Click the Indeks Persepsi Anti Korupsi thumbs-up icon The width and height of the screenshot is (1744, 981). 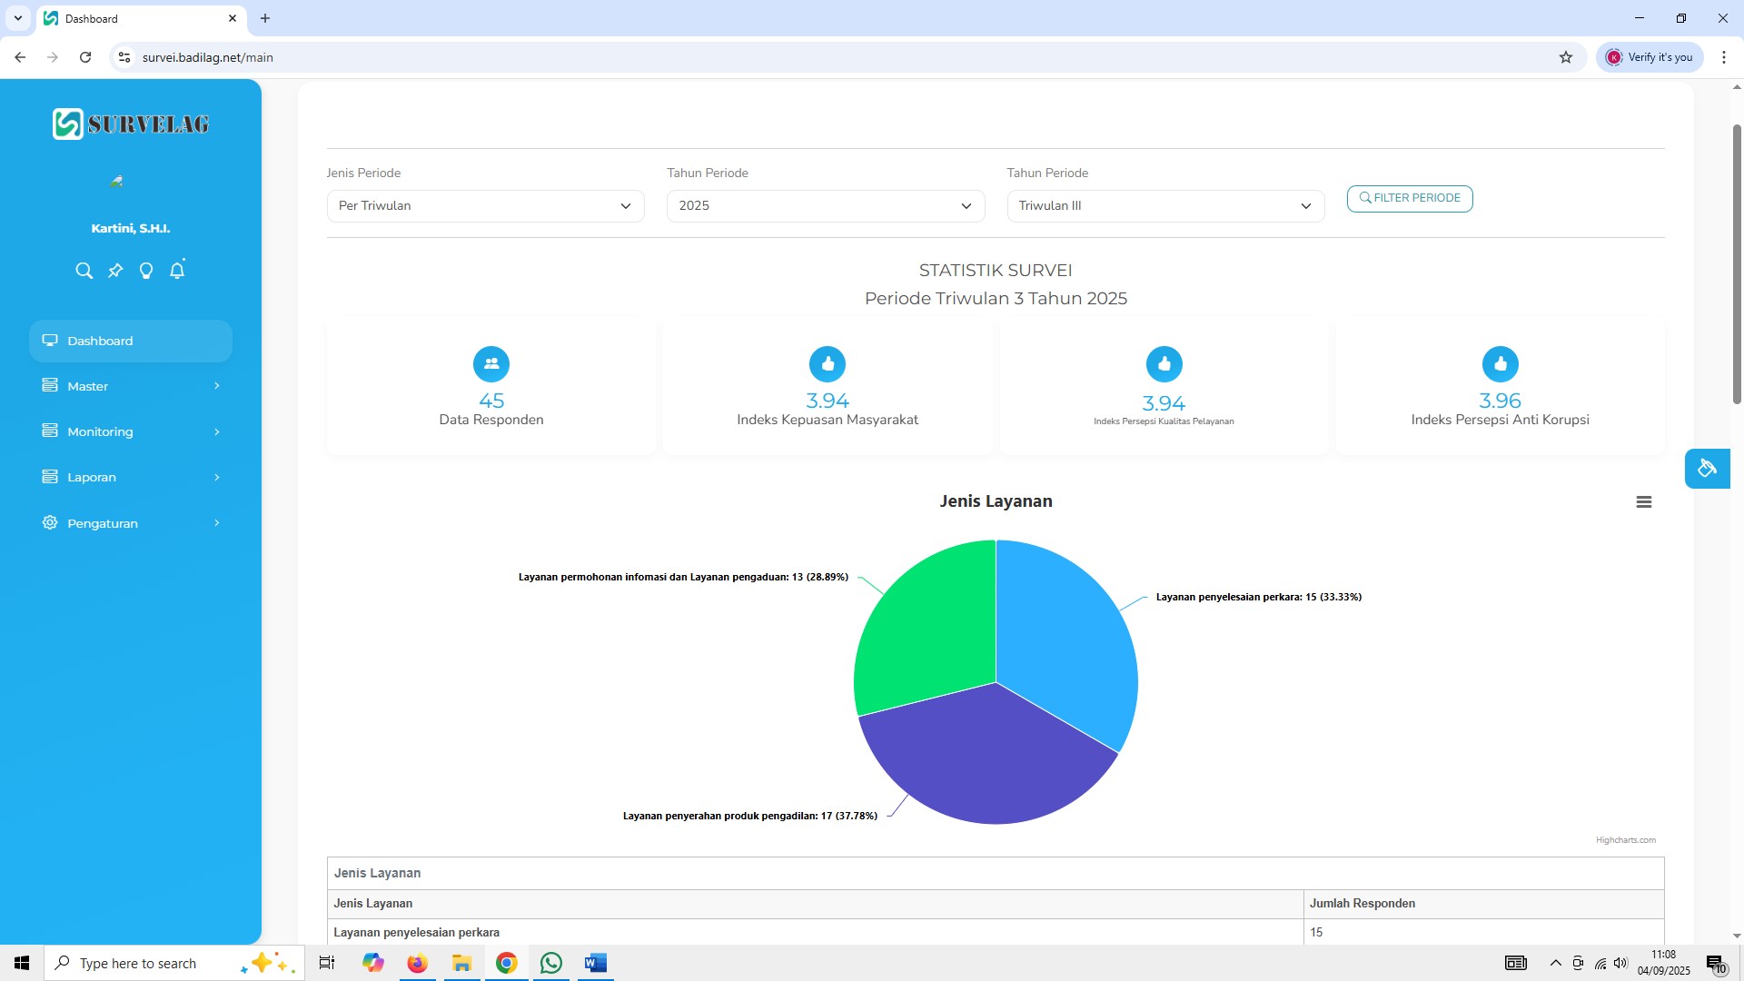click(x=1500, y=364)
